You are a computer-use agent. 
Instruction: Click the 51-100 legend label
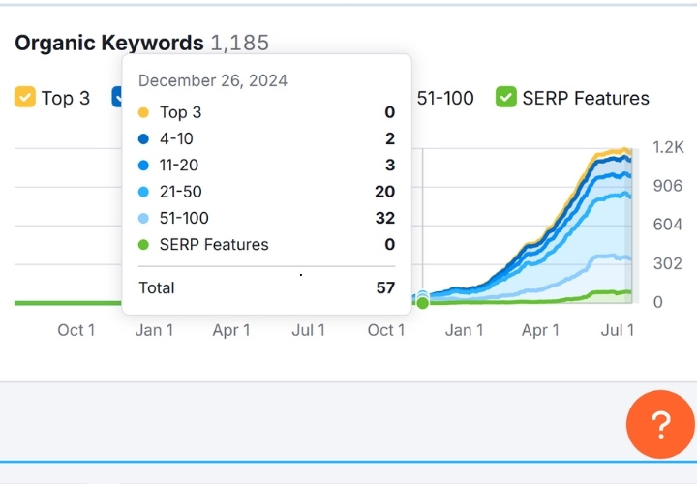(445, 98)
